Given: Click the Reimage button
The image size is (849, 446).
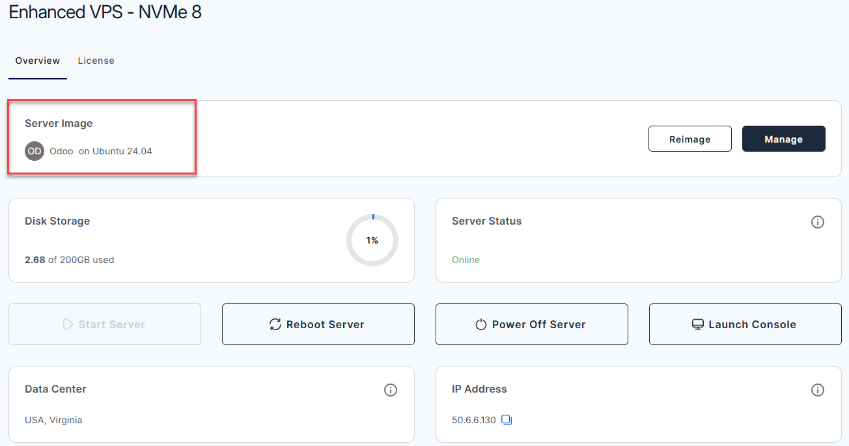Looking at the screenshot, I should [689, 139].
